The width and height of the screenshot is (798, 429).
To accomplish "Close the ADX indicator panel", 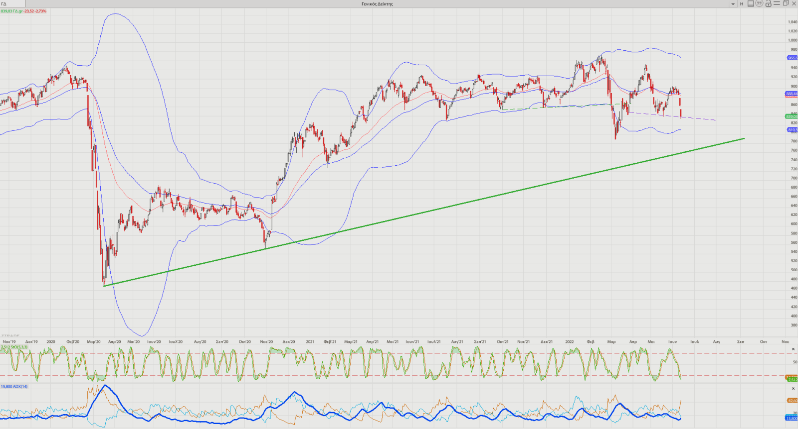I will point(794,388).
